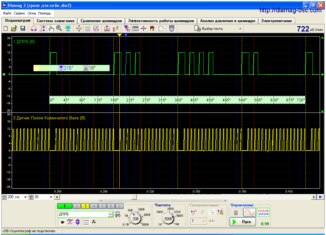Save the recording with the floppy icon

tap(23, 28)
